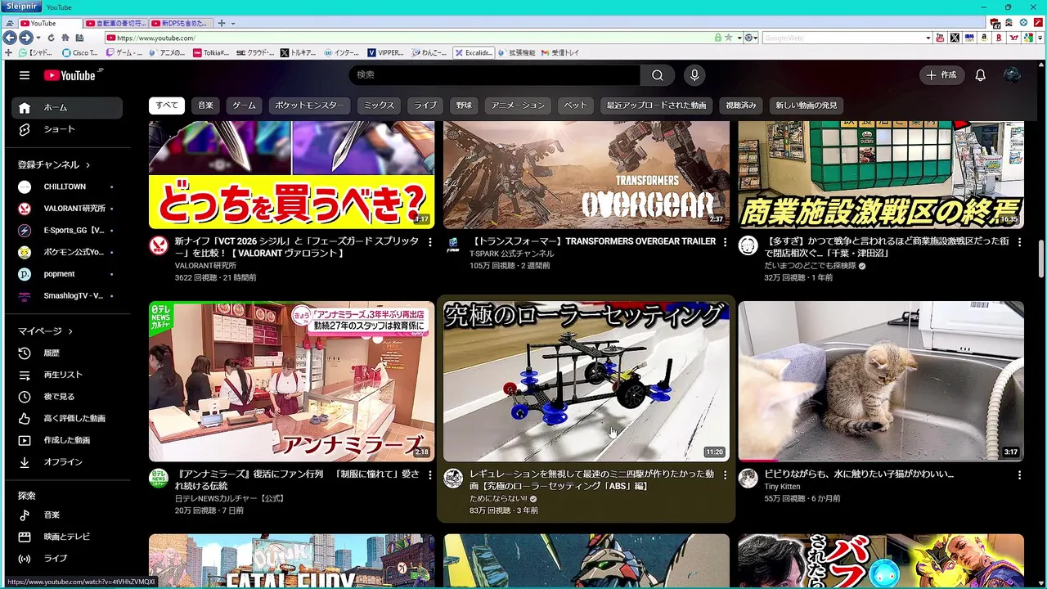Switch to the 新DPSも含めた browser tab
Screen dimensions: 1047x589
(182, 24)
